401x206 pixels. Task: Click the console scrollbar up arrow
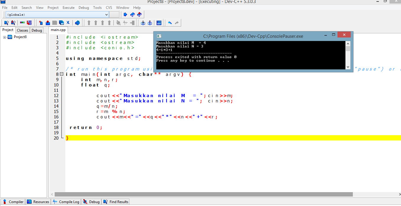(348, 43)
